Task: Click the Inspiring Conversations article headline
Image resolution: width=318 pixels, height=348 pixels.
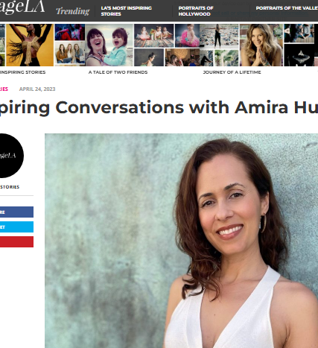Action: [x=159, y=107]
